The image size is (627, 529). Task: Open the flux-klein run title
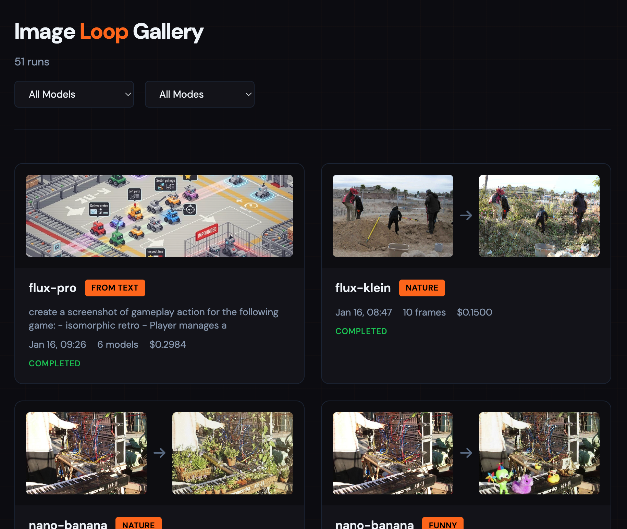pyautogui.click(x=363, y=288)
